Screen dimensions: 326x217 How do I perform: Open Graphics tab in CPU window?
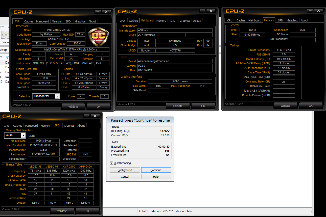[80, 21]
